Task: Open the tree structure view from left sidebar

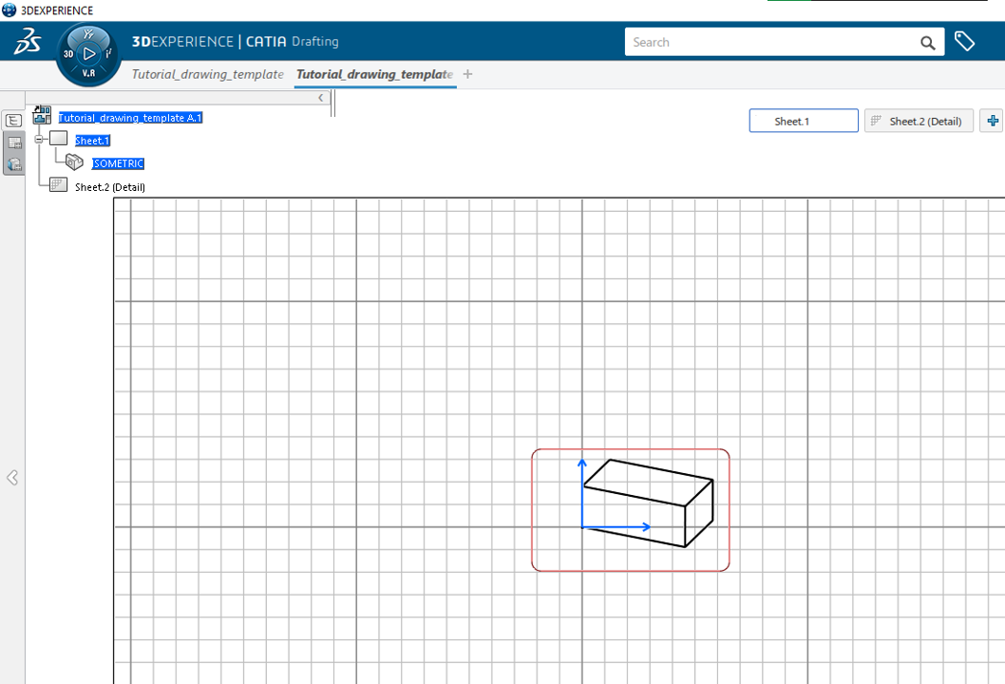Action: pos(13,120)
